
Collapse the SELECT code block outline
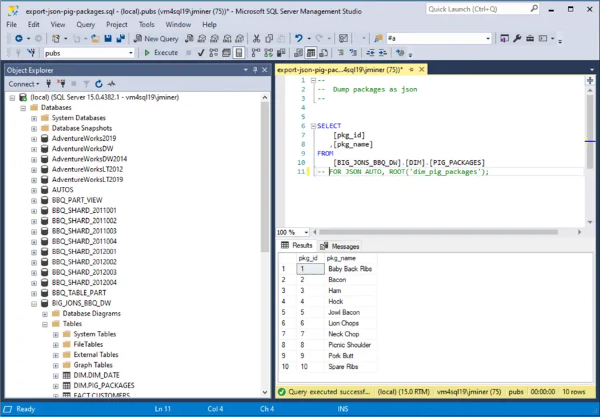tap(313, 126)
